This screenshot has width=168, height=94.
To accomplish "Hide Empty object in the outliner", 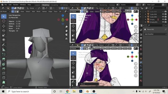I will pyautogui.click(x=163, y=19).
